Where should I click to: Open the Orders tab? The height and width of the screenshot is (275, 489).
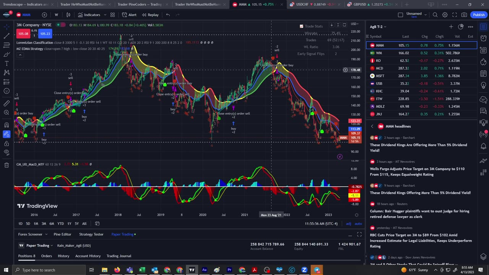tap(47, 256)
